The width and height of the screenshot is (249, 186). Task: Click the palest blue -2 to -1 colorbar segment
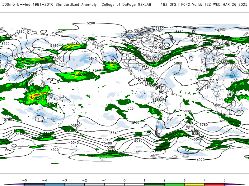tap(95, 184)
